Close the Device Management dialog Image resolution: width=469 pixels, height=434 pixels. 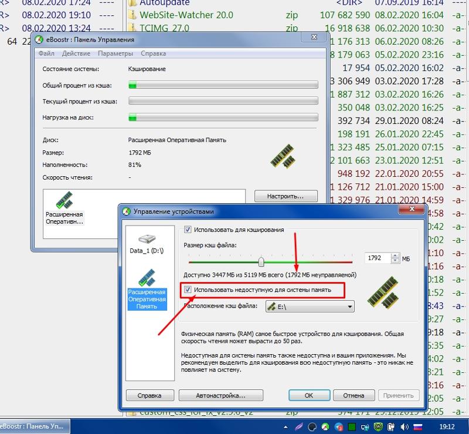(x=412, y=208)
